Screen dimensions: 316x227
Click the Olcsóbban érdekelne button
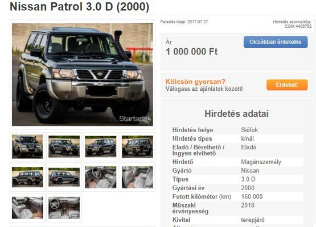pos(276,42)
